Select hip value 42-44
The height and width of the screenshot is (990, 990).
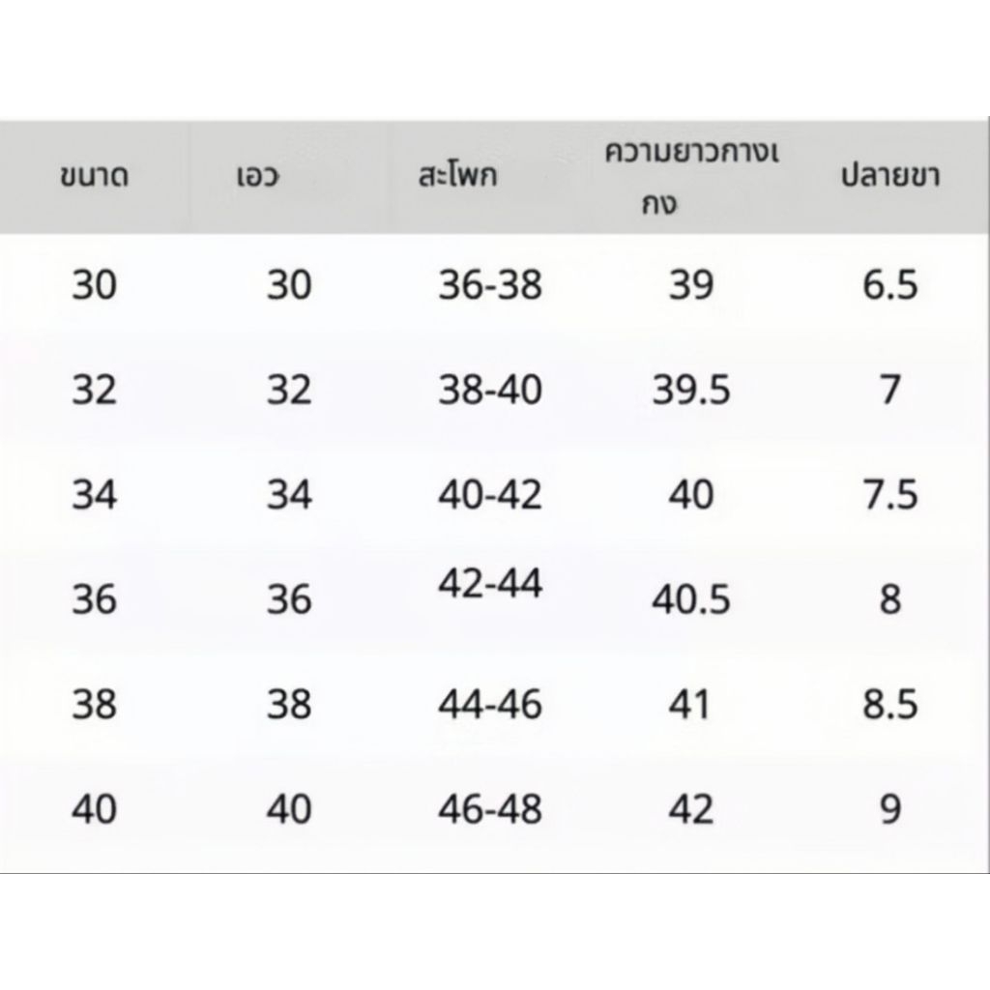click(490, 583)
